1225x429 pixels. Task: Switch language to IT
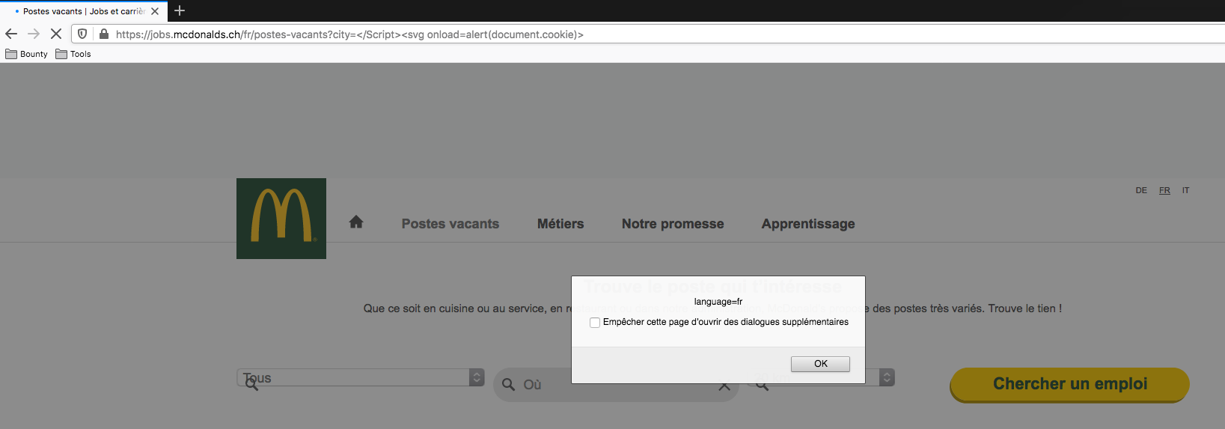tap(1185, 190)
